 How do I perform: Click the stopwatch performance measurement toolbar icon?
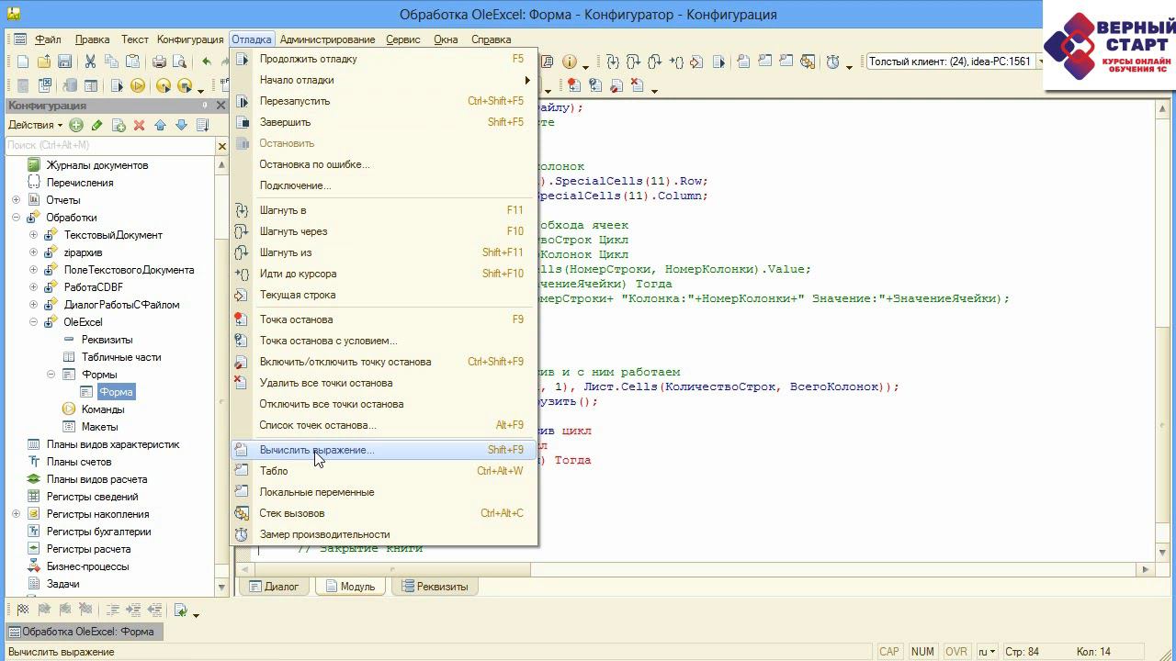832,62
